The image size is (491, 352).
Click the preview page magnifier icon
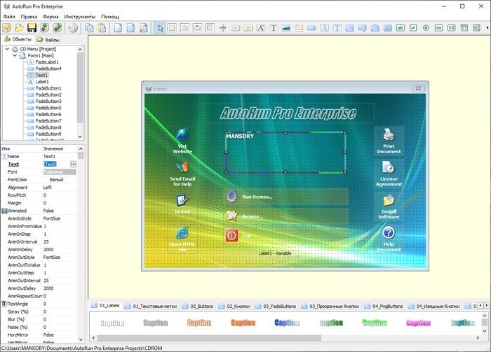(x=143, y=28)
